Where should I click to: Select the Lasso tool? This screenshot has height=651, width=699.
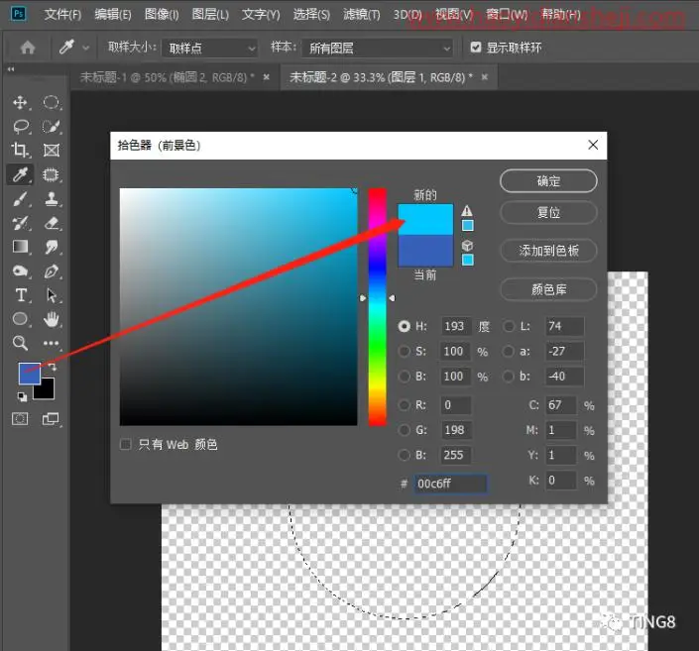[21, 127]
